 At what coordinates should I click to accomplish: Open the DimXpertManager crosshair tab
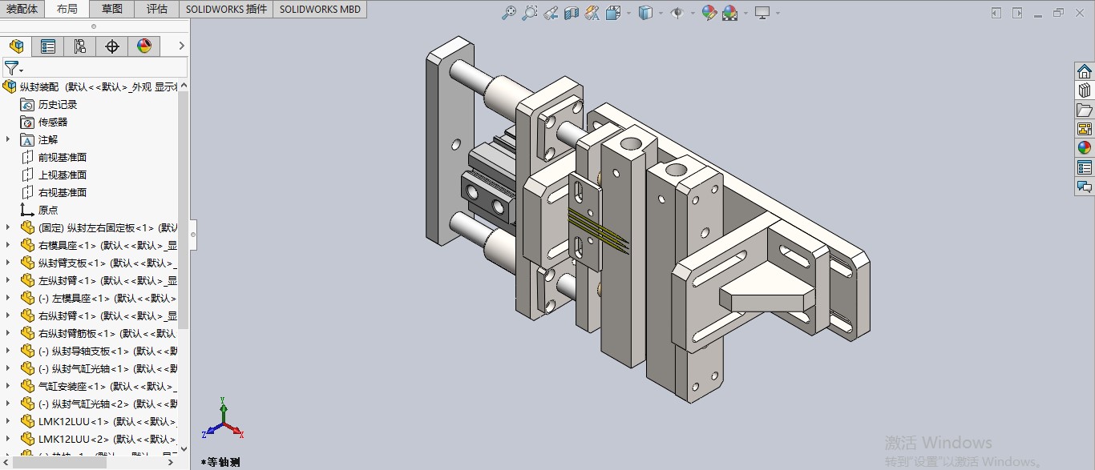click(112, 46)
